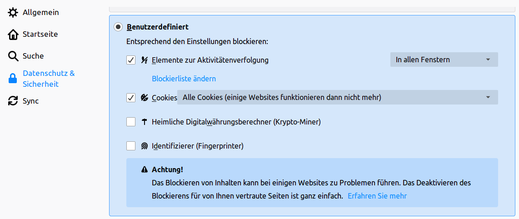Open the "In allen Fenstern" dropdown
The width and height of the screenshot is (519, 219).
click(444, 60)
